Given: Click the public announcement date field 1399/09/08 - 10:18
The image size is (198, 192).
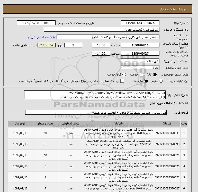Looking at the screenshot, I should 36,23.
